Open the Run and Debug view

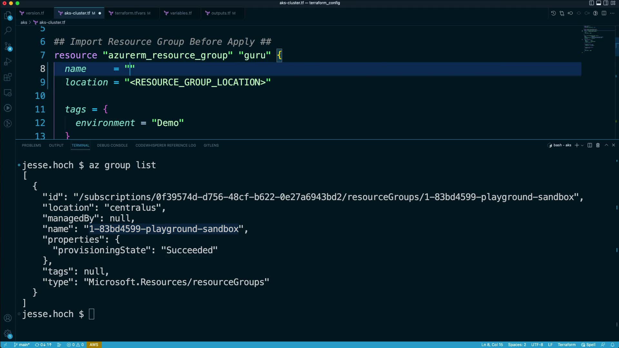pos(8,62)
